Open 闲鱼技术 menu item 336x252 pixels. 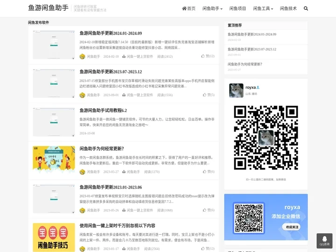[x=288, y=8]
